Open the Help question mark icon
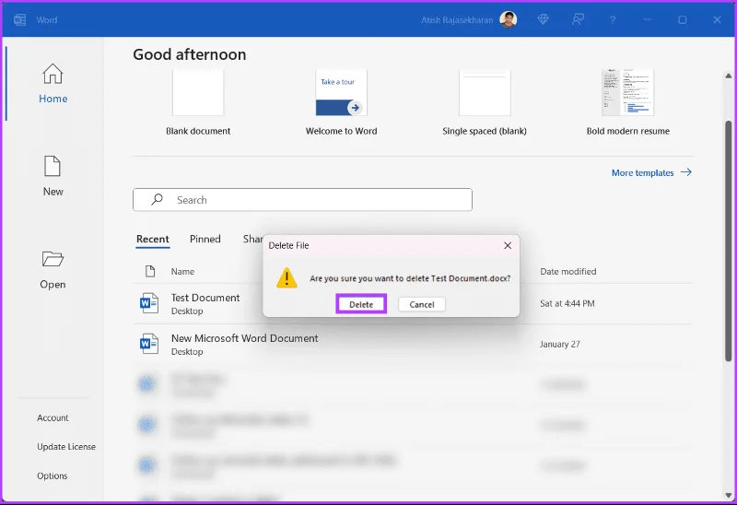 tap(613, 20)
